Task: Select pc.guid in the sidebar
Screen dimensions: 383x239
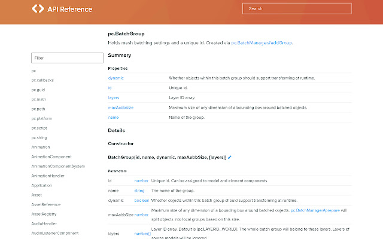Action: coord(38,90)
